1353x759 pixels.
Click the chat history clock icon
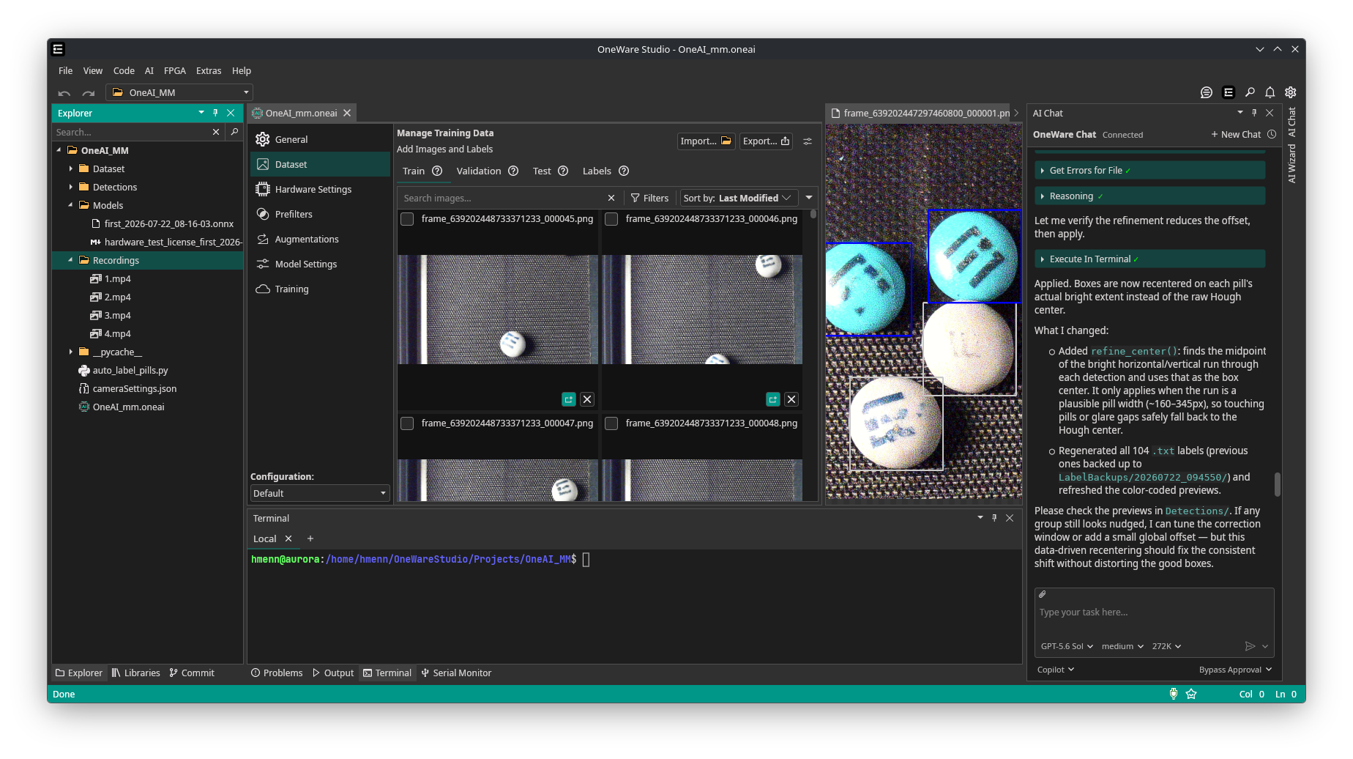(1272, 134)
